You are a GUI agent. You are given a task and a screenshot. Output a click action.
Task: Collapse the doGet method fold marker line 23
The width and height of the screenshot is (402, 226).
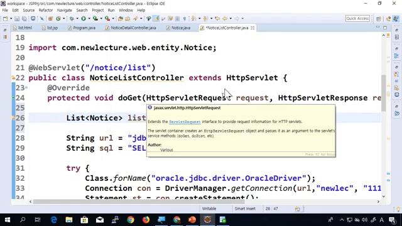[26, 88]
